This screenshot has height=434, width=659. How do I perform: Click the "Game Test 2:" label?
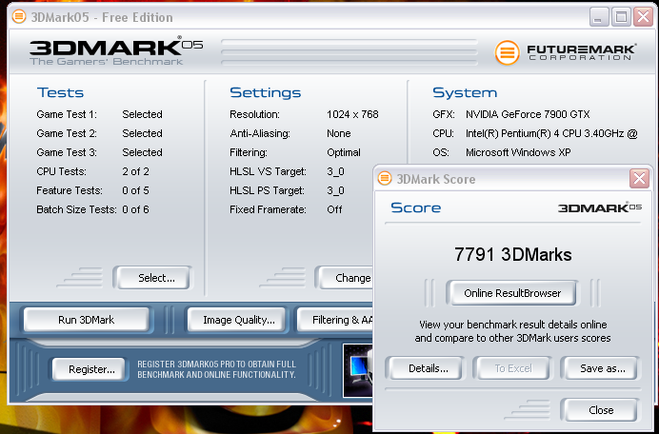[67, 133]
